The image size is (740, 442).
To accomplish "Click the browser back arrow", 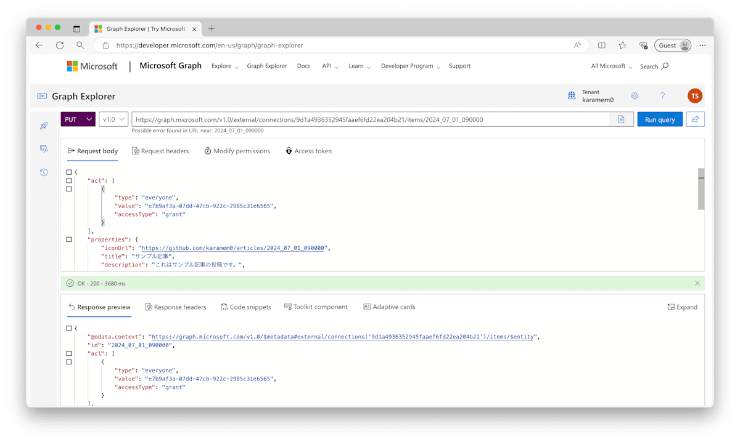I will point(39,45).
